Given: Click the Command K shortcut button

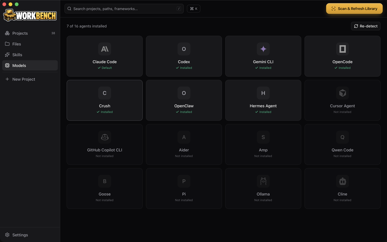Looking at the screenshot, I should point(193,9).
